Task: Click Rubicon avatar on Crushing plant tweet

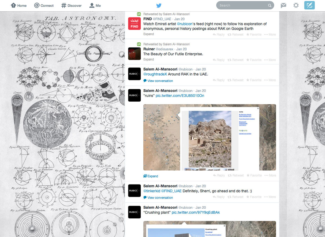Action: [x=134, y=212]
